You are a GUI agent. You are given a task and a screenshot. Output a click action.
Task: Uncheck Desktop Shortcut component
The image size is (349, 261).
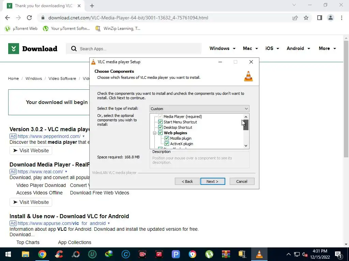click(160, 127)
